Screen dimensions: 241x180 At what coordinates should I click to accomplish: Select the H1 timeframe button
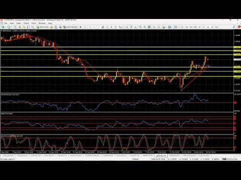(199, 27)
